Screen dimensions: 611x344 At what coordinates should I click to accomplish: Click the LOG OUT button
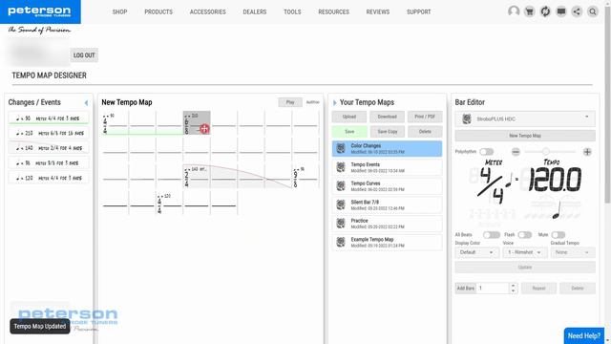(x=84, y=55)
